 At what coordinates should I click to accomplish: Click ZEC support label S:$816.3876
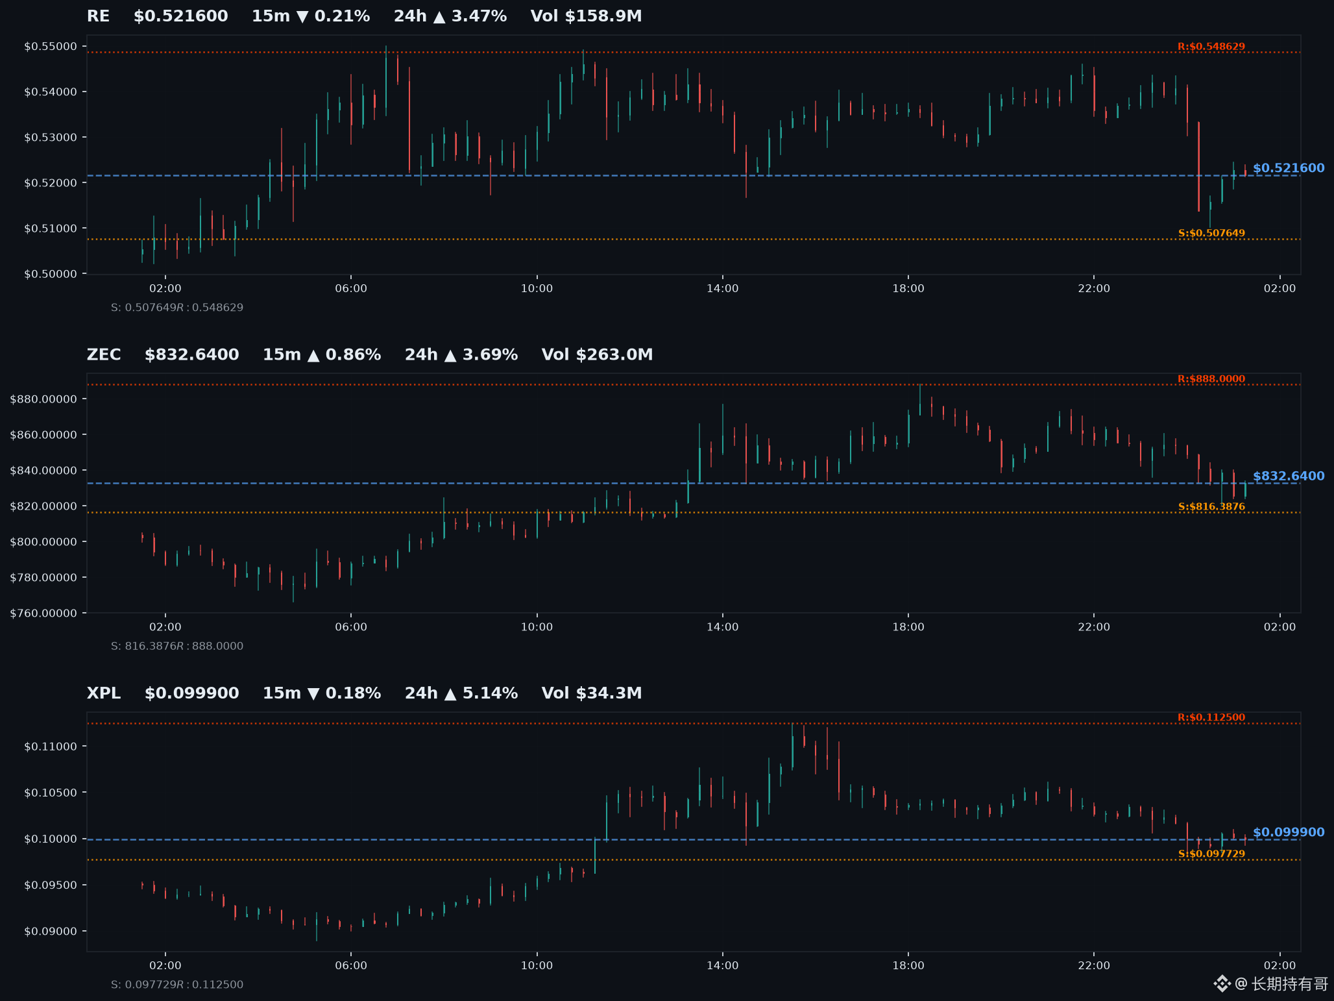(x=1211, y=507)
